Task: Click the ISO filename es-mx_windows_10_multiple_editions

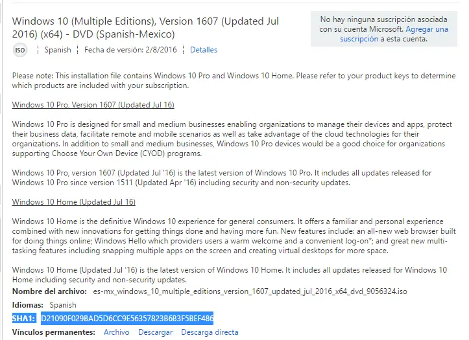Action: [250, 291]
